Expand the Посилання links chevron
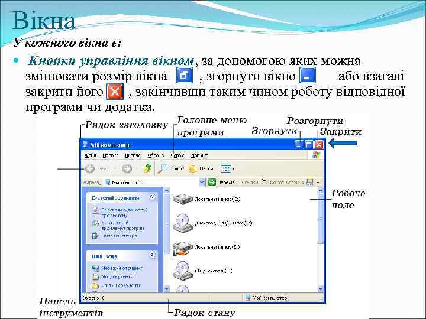This screenshot has height=319, width=426. coord(263,181)
